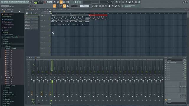
Task: Click the microphone one-click recording icon
Action: coord(123,2)
